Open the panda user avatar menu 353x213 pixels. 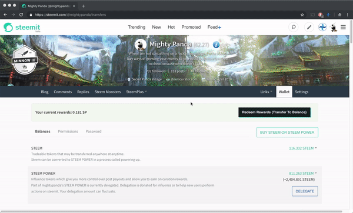tap(334, 27)
